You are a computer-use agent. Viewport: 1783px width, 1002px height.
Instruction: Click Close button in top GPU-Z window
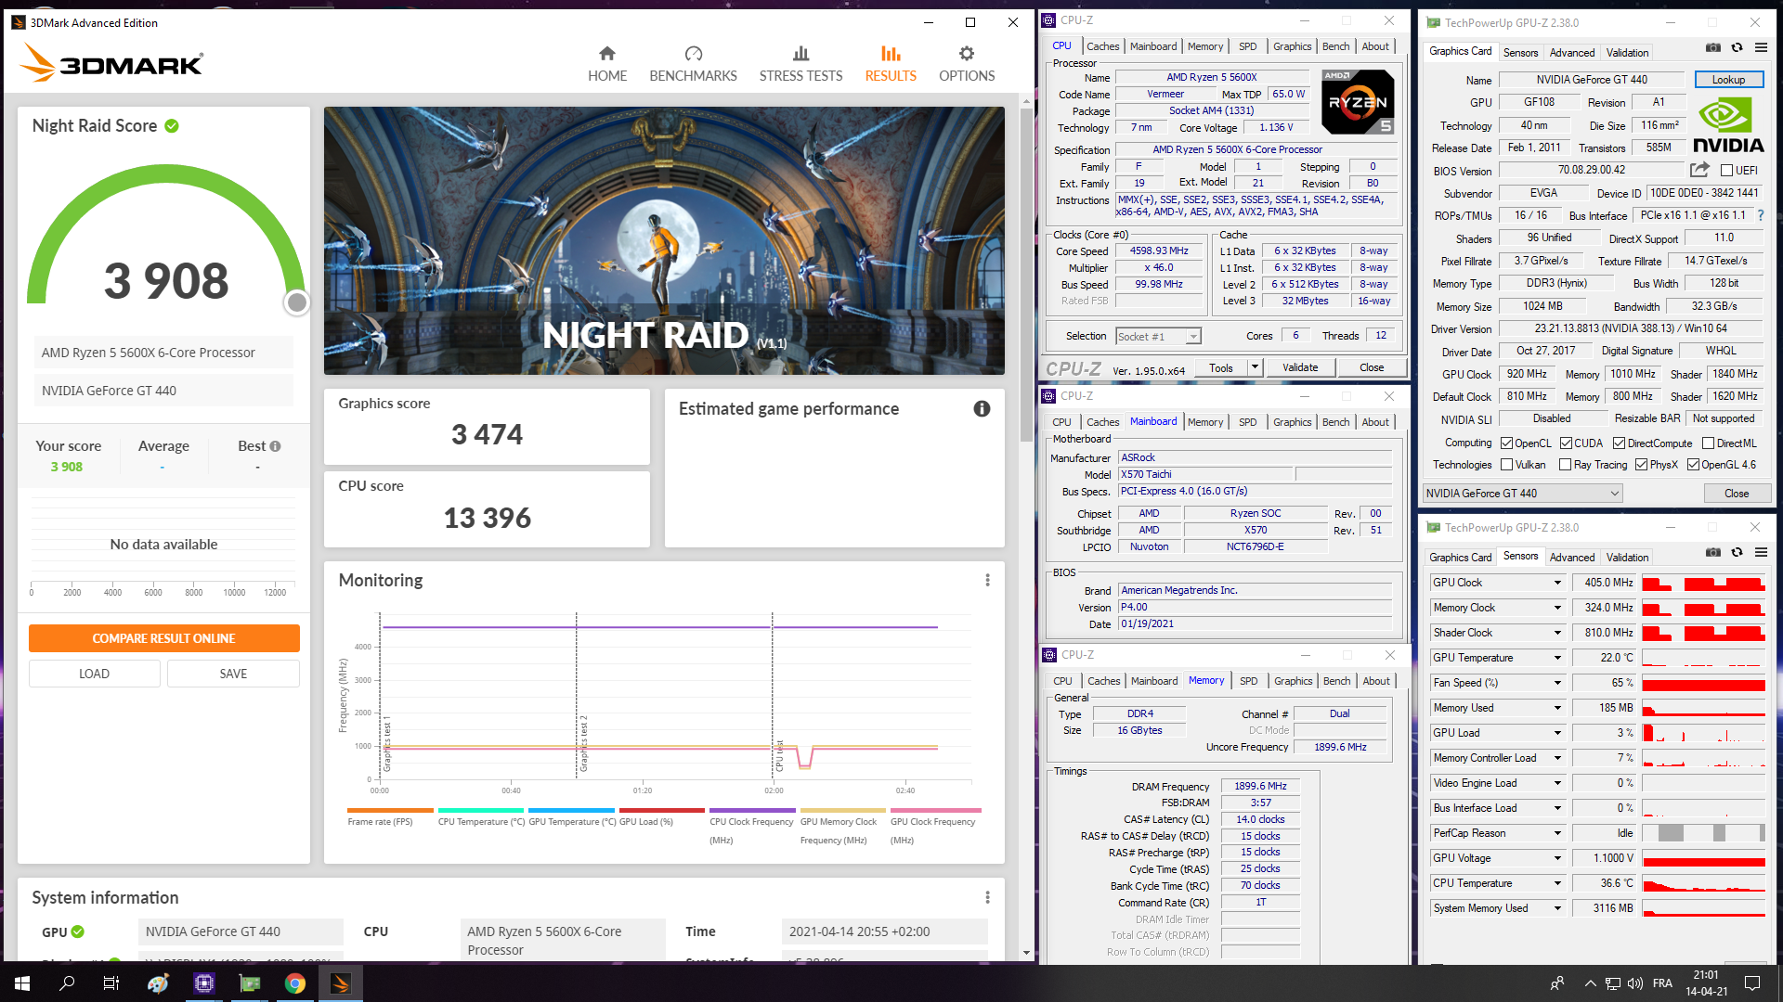pos(1737,494)
